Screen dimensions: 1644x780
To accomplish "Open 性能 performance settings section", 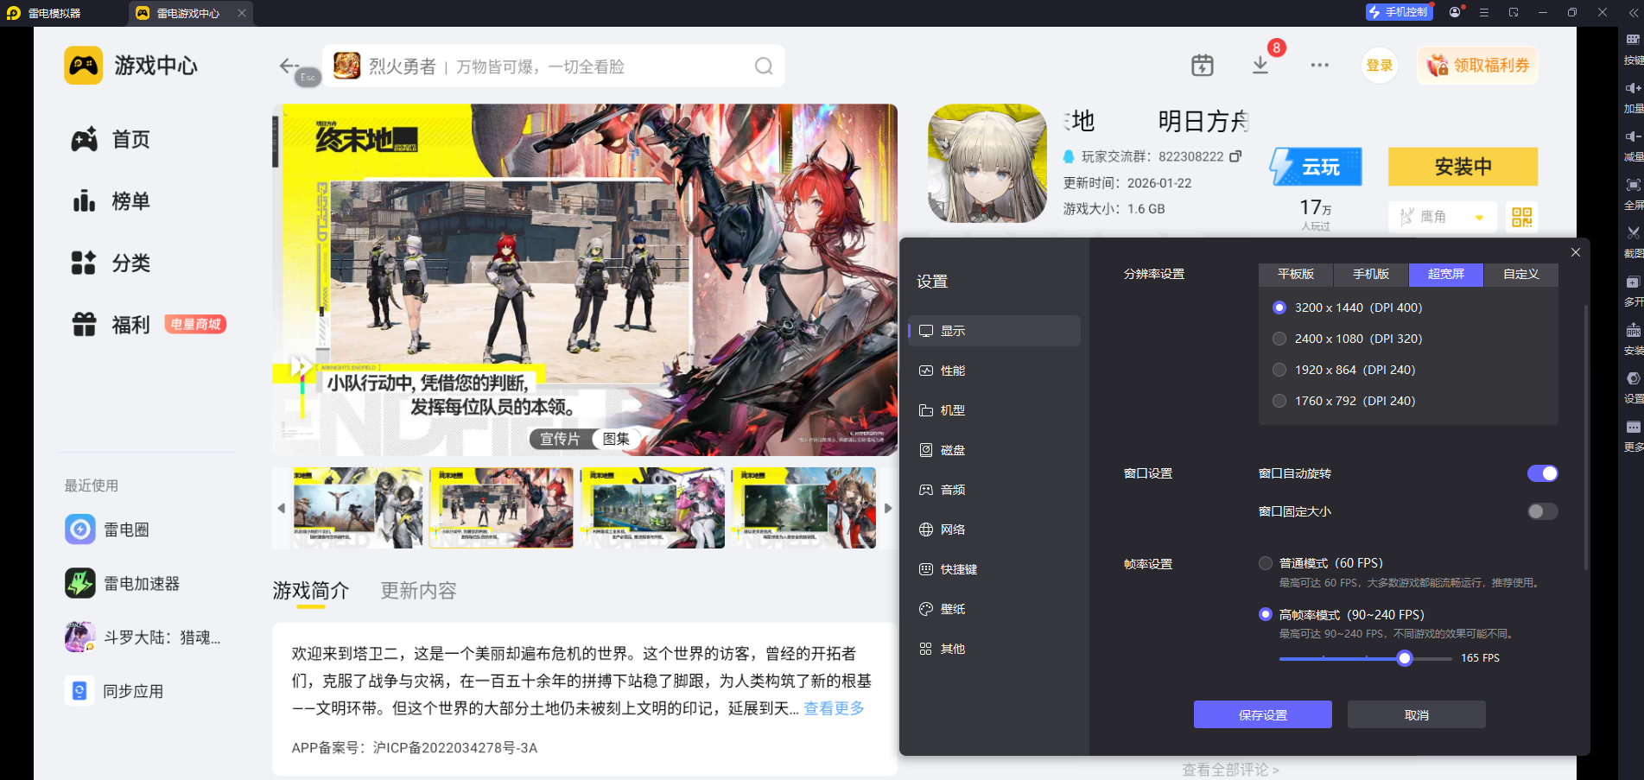I will [x=994, y=371].
